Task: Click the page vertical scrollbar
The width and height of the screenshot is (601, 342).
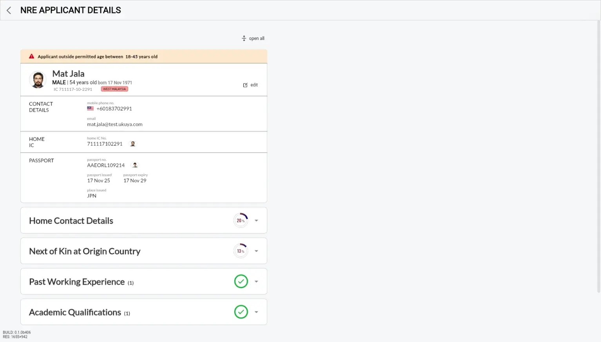Action: [x=598, y=157]
